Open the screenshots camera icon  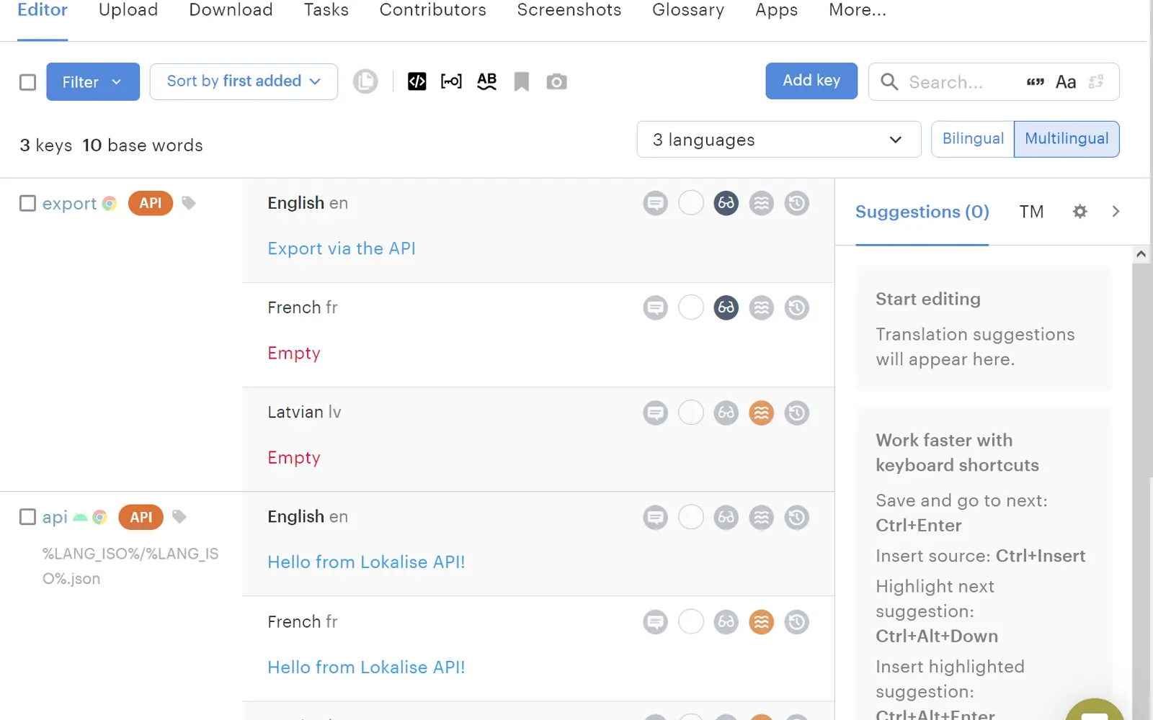(x=556, y=81)
